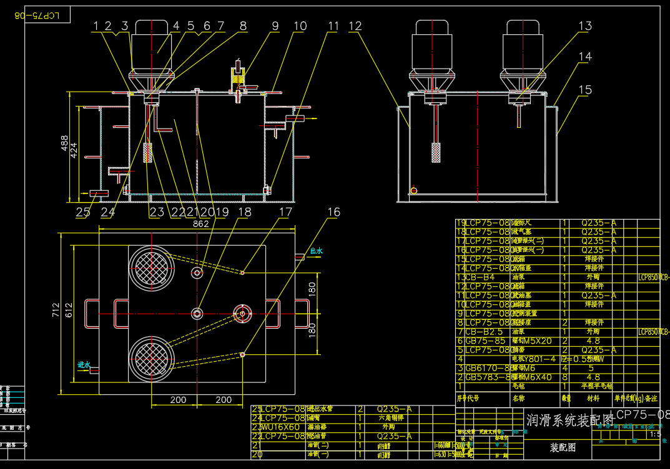The width and height of the screenshot is (670, 469).
Task: Click the 进水 inlet label
Action: pos(84,364)
